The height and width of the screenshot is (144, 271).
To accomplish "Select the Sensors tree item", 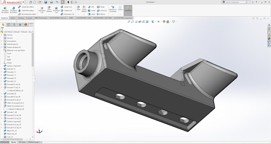I will 8,38.
